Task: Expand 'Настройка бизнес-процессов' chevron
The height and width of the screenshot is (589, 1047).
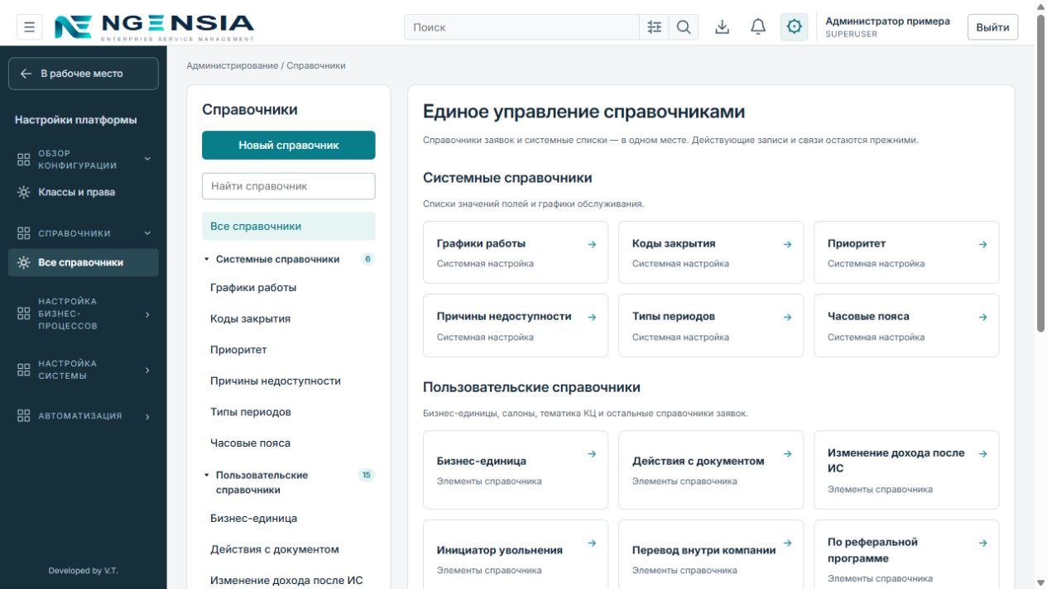Action: 147,314
